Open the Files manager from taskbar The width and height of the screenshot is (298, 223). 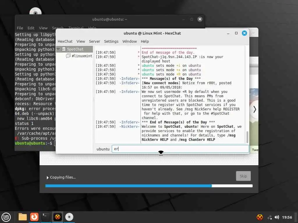point(22,217)
